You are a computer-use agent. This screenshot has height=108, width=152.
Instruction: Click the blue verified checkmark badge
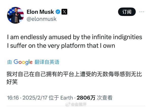58,12
